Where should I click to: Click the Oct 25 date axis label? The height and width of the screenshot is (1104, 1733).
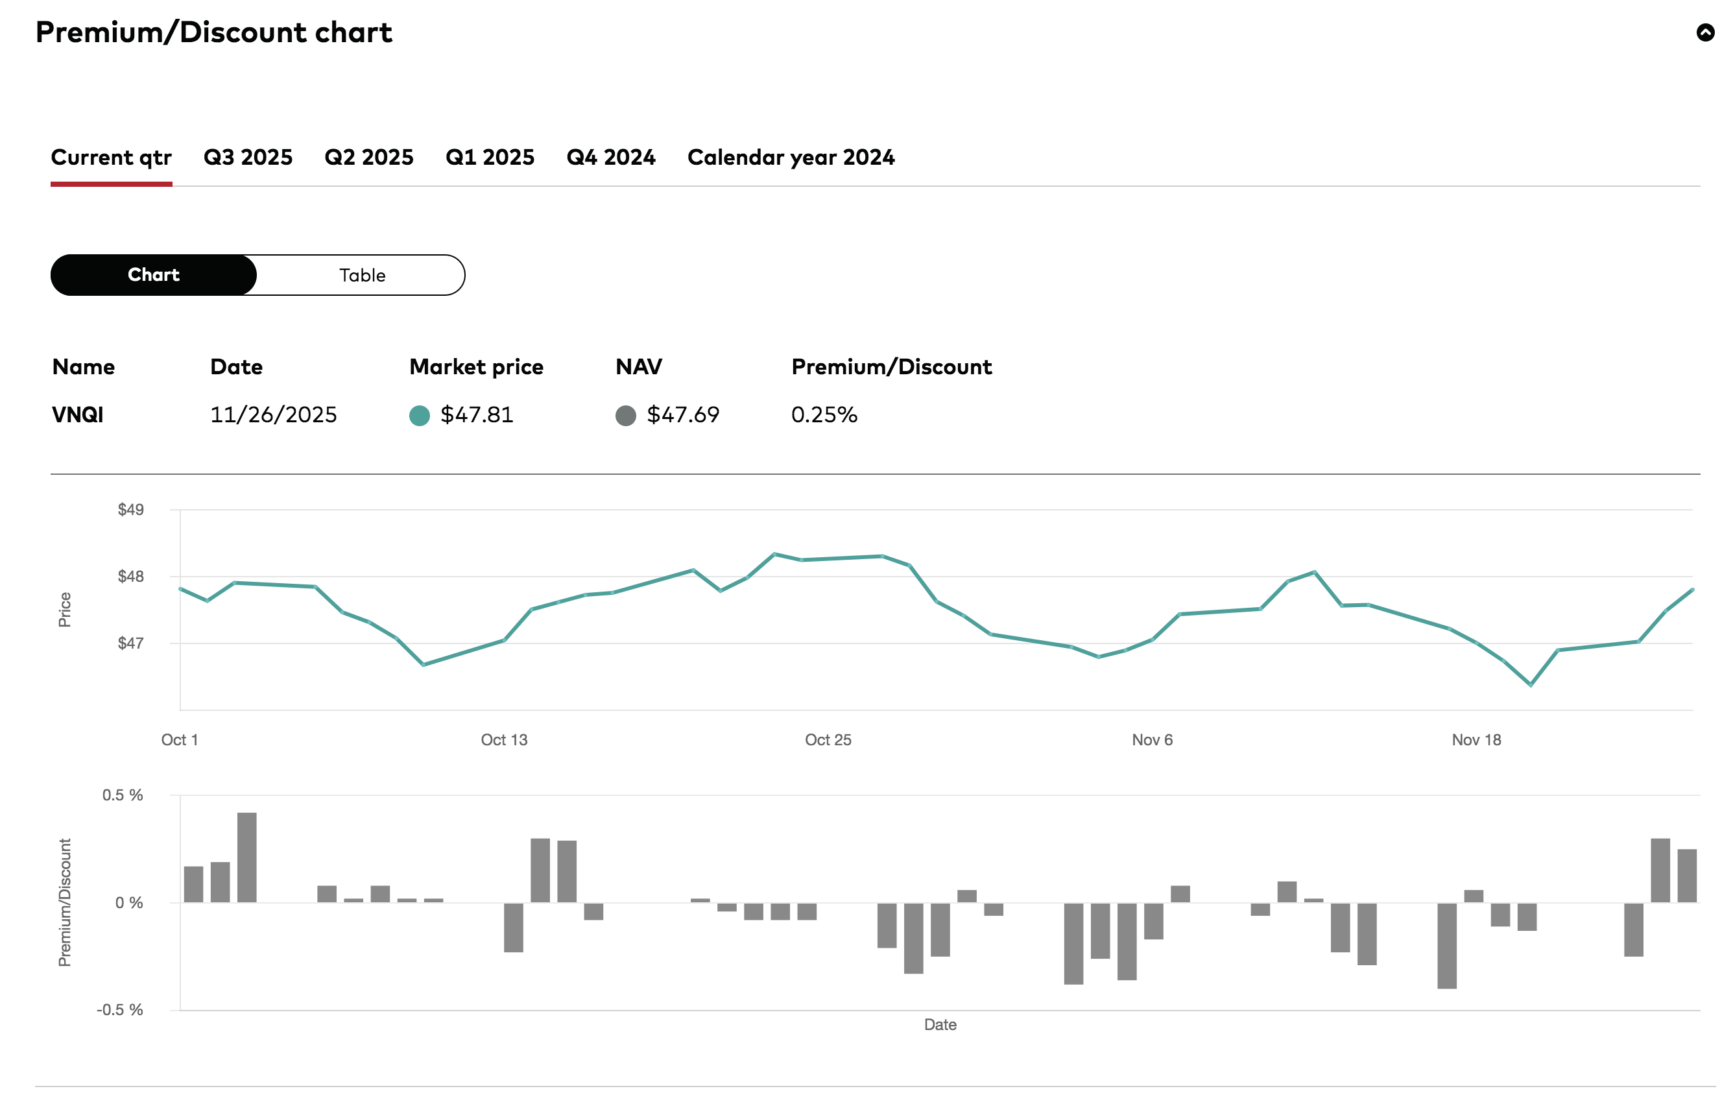click(x=828, y=740)
